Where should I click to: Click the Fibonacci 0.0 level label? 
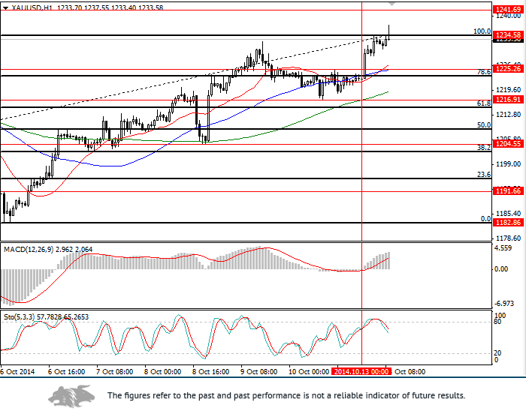tap(485, 219)
